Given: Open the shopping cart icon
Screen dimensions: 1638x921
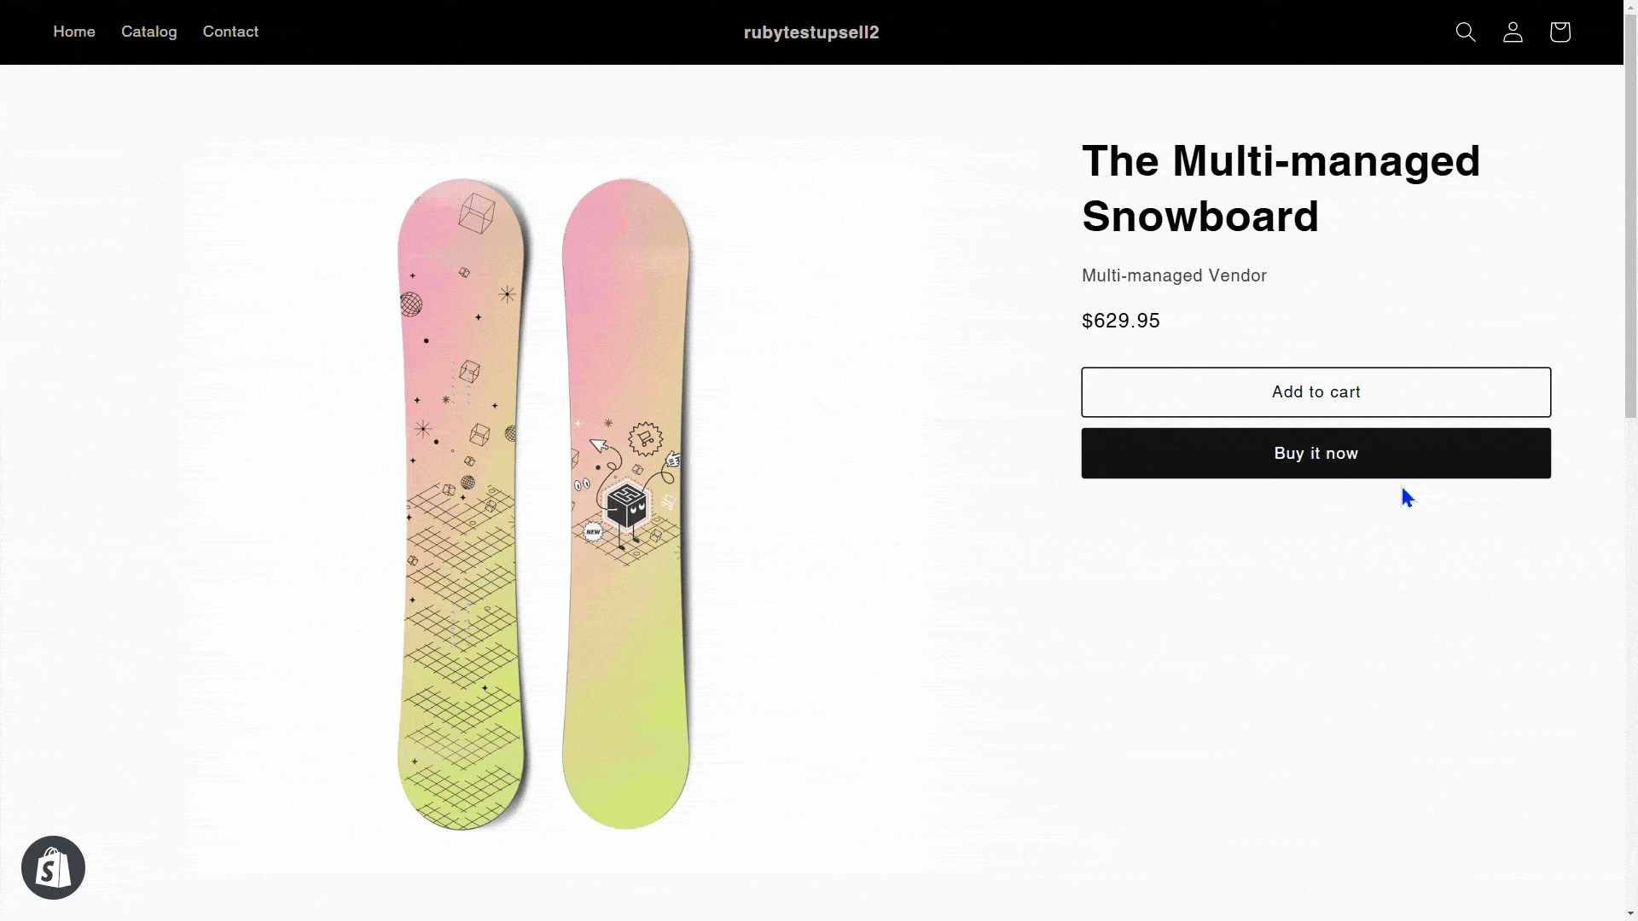Looking at the screenshot, I should [1560, 32].
